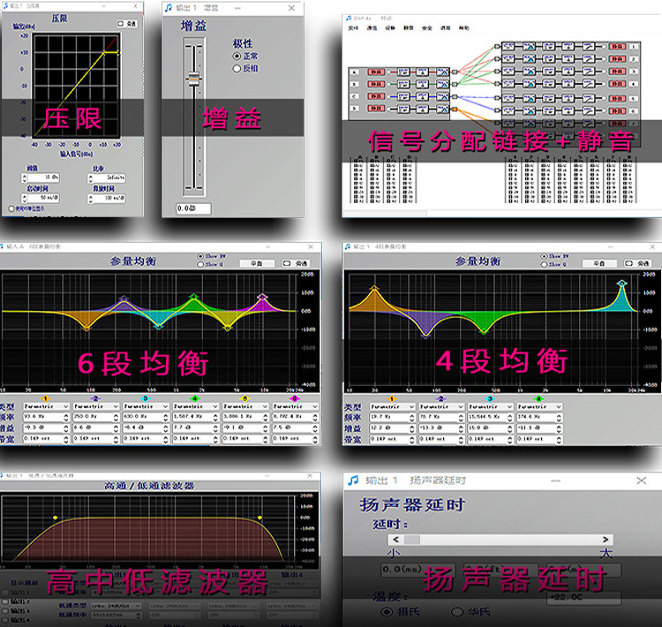The image size is (662, 627).
Task: Open band 1 type dropdown in 6-band EQ
Action: [47, 406]
